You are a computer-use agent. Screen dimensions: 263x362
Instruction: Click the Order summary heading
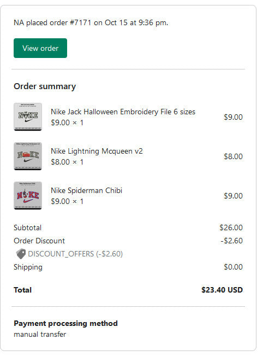coord(45,86)
